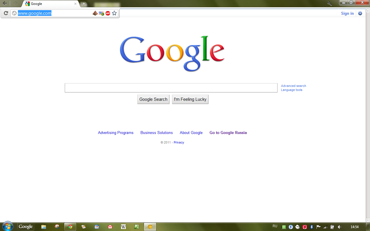Image resolution: width=370 pixels, height=231 pixels.
Task: Switch input language with RU indicator
Action: pyautogui.click(x=275, y=226)
